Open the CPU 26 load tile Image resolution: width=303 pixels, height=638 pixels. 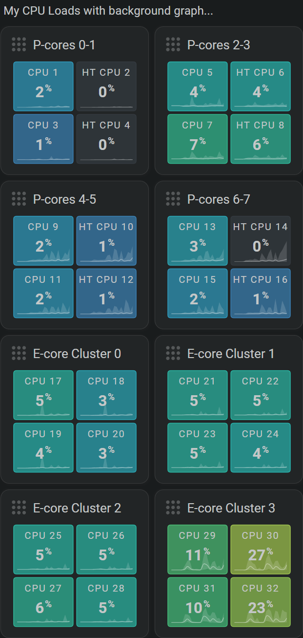tap(106, 549)
